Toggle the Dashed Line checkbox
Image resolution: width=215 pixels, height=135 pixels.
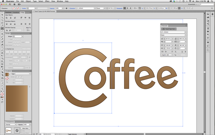click(6, 49)
